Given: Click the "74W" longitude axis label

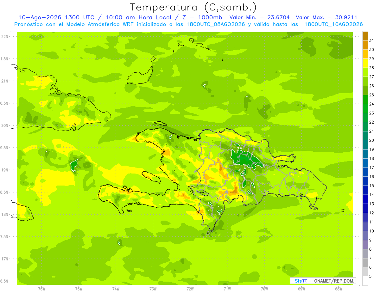Looking at the screenshot, I should pos(116,289).
